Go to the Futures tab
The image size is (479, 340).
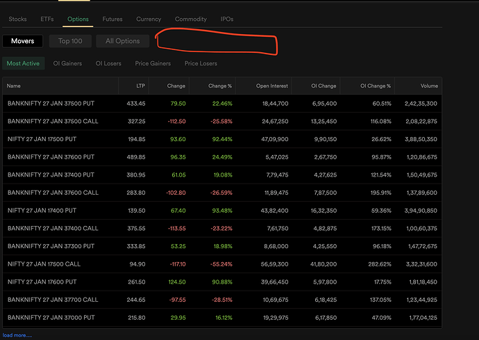112,19
